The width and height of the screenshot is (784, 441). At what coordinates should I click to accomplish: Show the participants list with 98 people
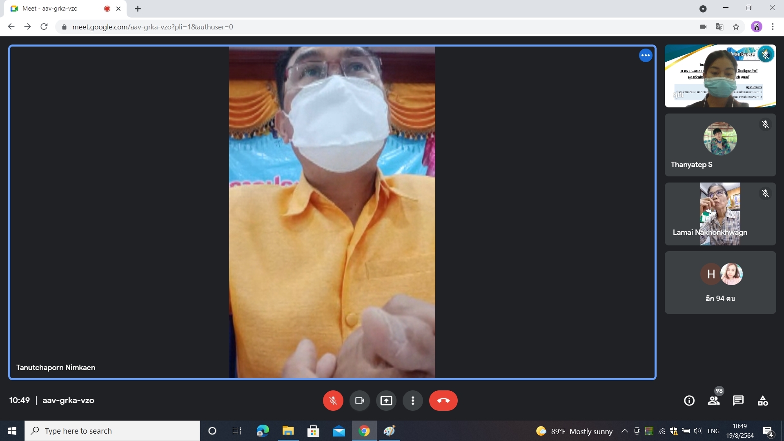coord(713,401)
